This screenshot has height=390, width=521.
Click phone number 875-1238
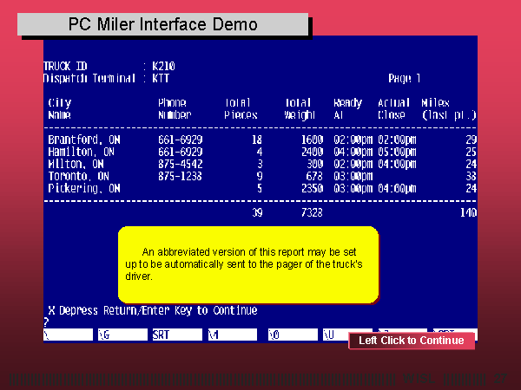tap(180, 176)
